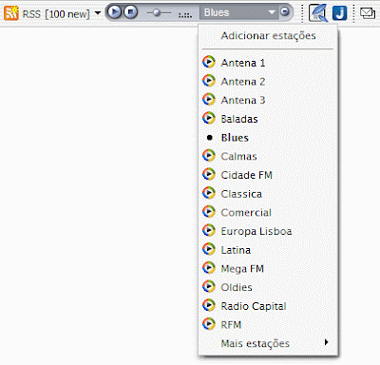
Task: Choose Classica from the station list
Action: pos(268,194)
